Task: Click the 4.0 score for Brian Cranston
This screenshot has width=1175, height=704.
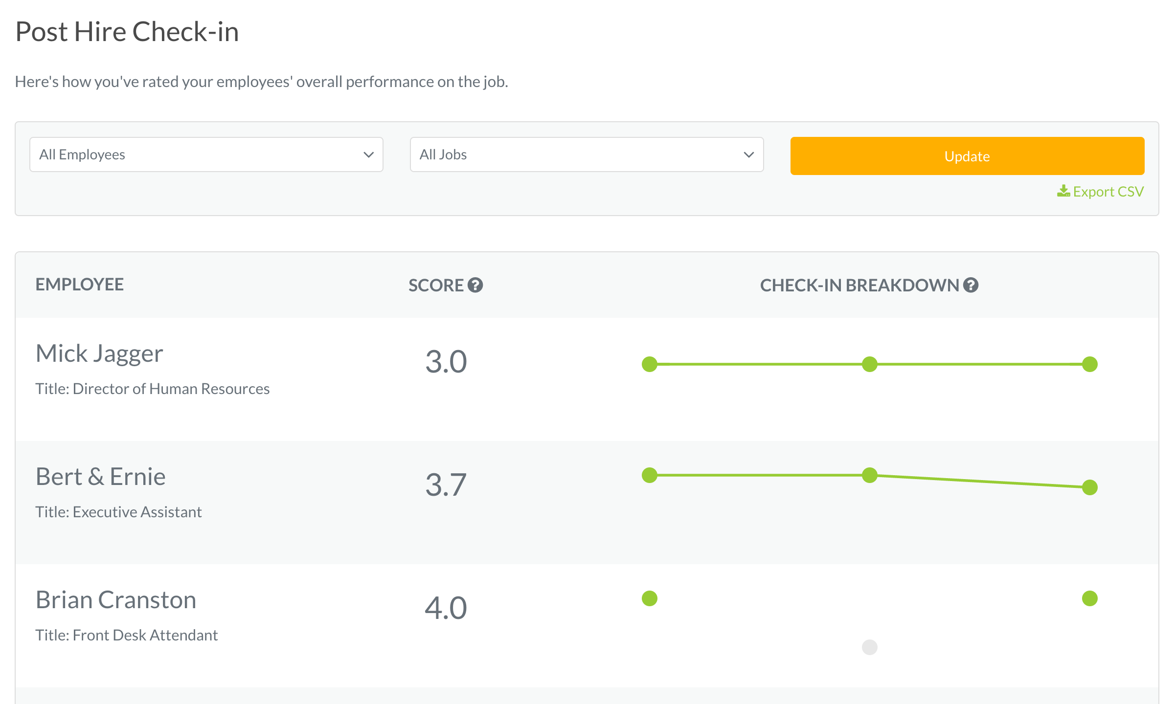Action: [446, 608]
